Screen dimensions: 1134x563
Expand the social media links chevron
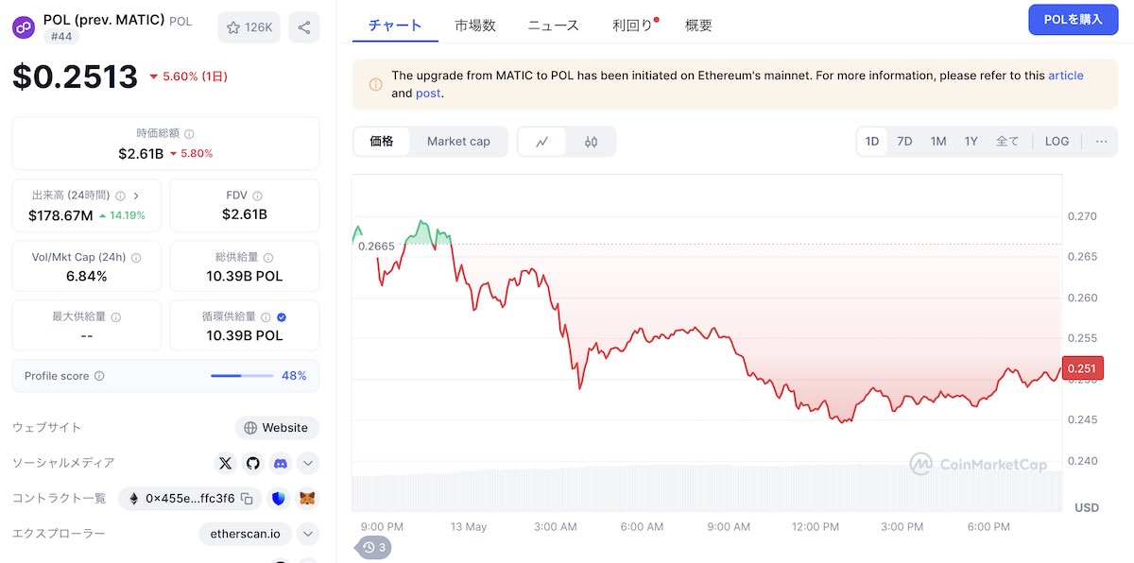pyautogui.click(x=308, y=463)
